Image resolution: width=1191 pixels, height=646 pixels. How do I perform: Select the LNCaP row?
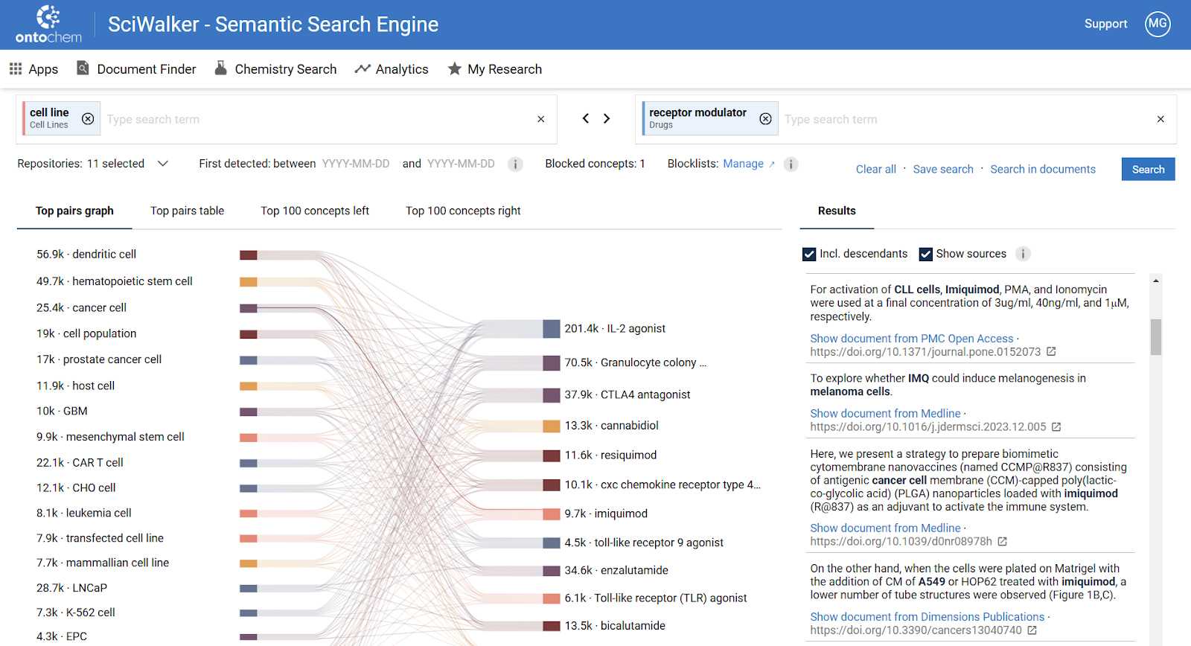point(71,588)
